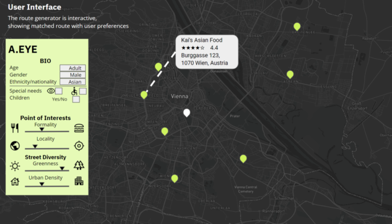This screenshot has width=392, height=224.
Task: Toggle the Children Yes/No checkbox
Action: click(x=76, y=99)
